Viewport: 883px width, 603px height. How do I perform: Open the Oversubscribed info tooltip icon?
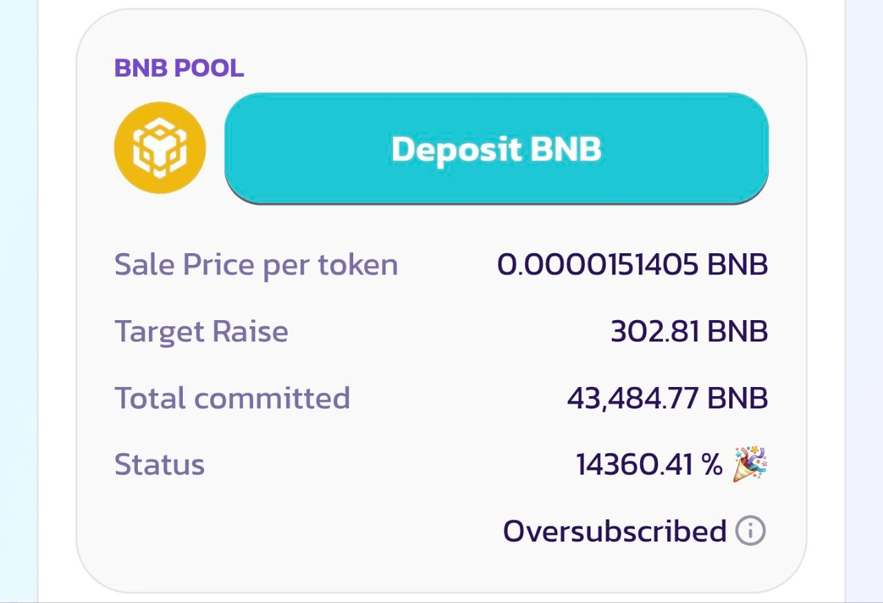click(751, 531)
